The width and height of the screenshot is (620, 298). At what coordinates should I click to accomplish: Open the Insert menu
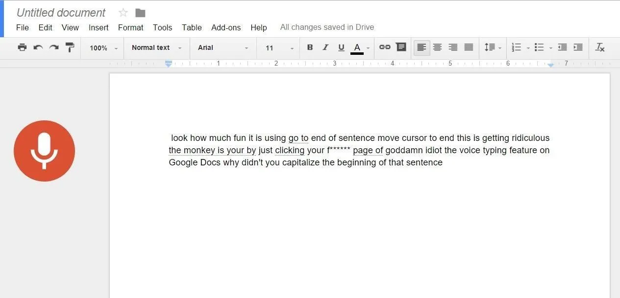tap(99, 27)
